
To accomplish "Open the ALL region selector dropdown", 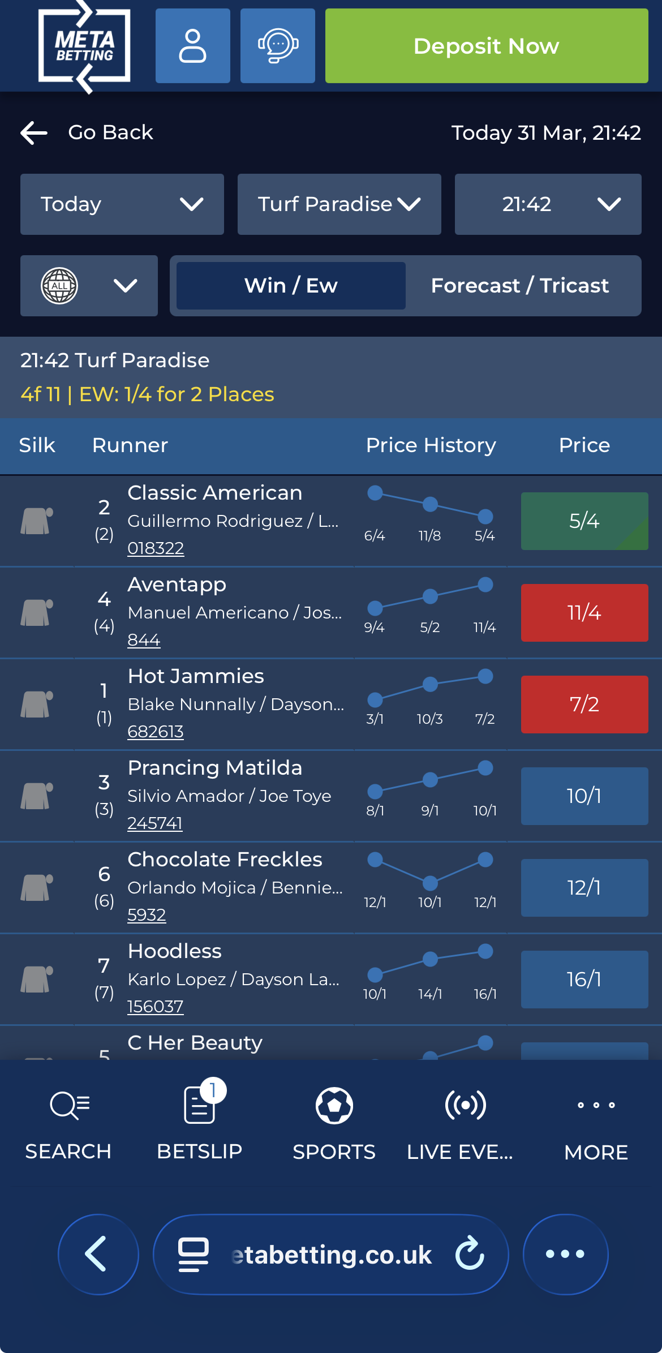I will [88, 286].
